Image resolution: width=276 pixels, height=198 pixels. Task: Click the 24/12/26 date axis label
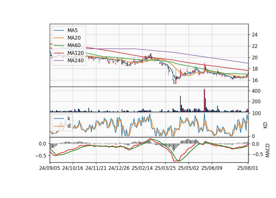pyautogui.click(x=119, y=168)
